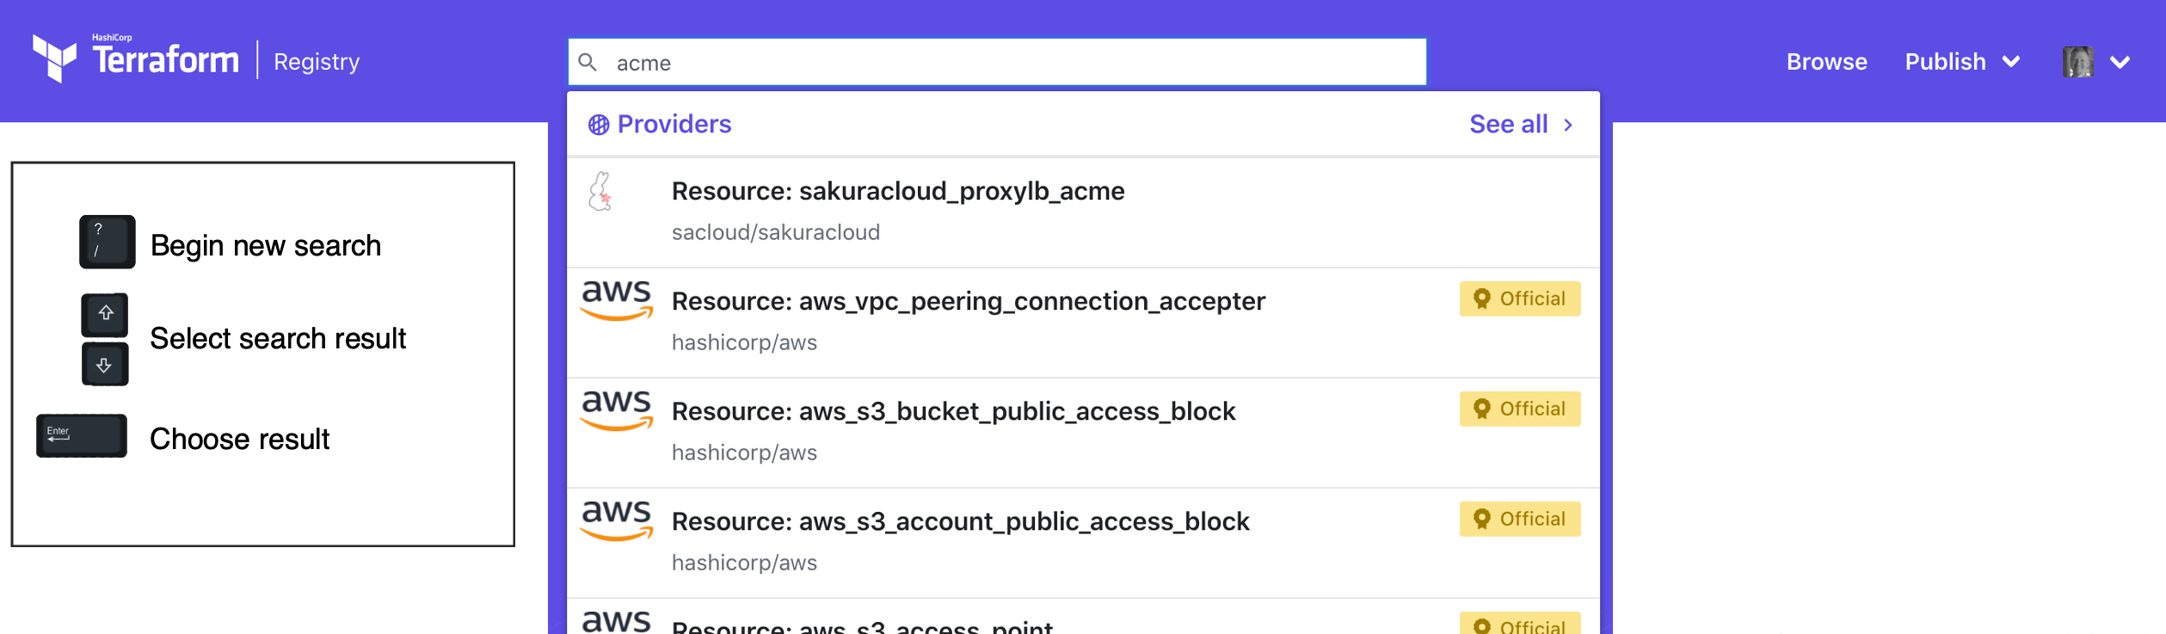Screen dimensions: 2166x634
Task: Click Official badge on aws_s3_bucket_public_access_block result
Action: pyautogui.click(x=1520, y=409)
